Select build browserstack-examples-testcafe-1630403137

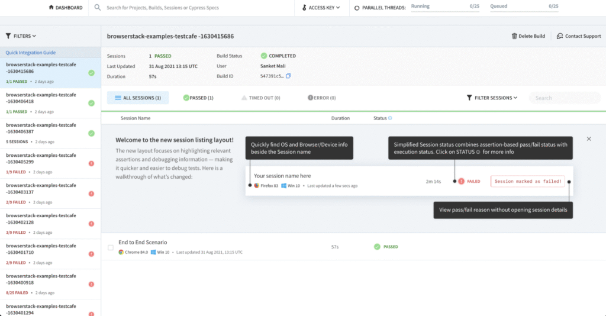tap(50, 194)
